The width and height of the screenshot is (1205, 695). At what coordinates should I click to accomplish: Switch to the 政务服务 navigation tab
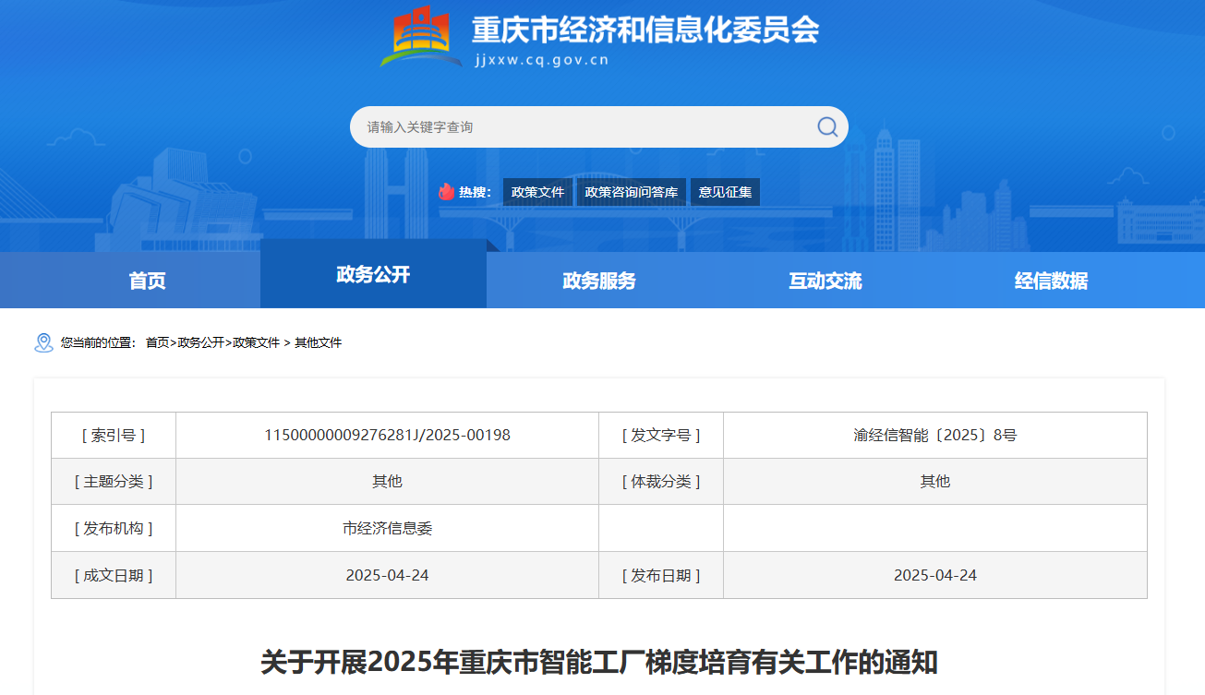pyautogui.click(x=599, y=281)
